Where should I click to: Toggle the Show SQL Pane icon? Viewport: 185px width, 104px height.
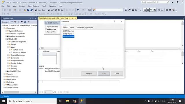pyautogui.click(x=151, y=10)
